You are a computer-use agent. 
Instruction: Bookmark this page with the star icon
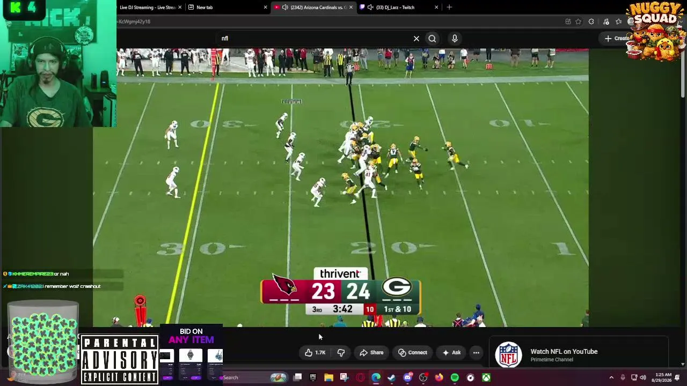pyautogui.click(x=578, y=21)
